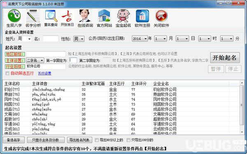Select the 云成[61] result row
Image resolution: width=247 pixels, height=154 pixels.
pos(121,129)
